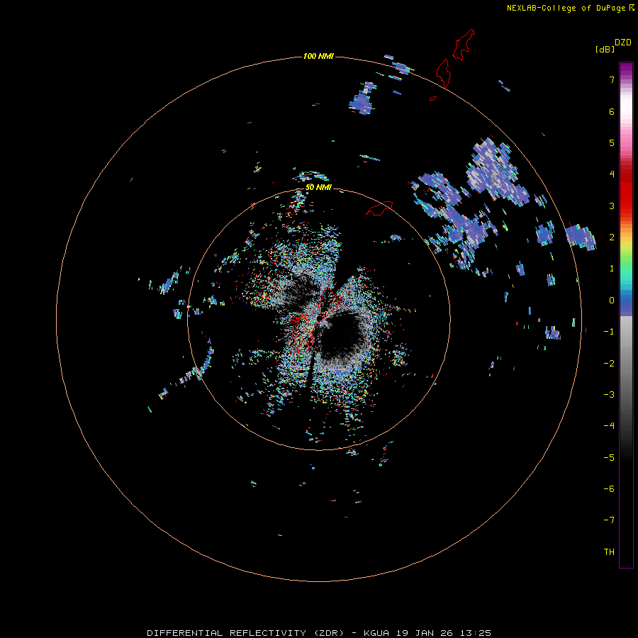Click the 100 NMI range ring label

[x=318, y=56]
